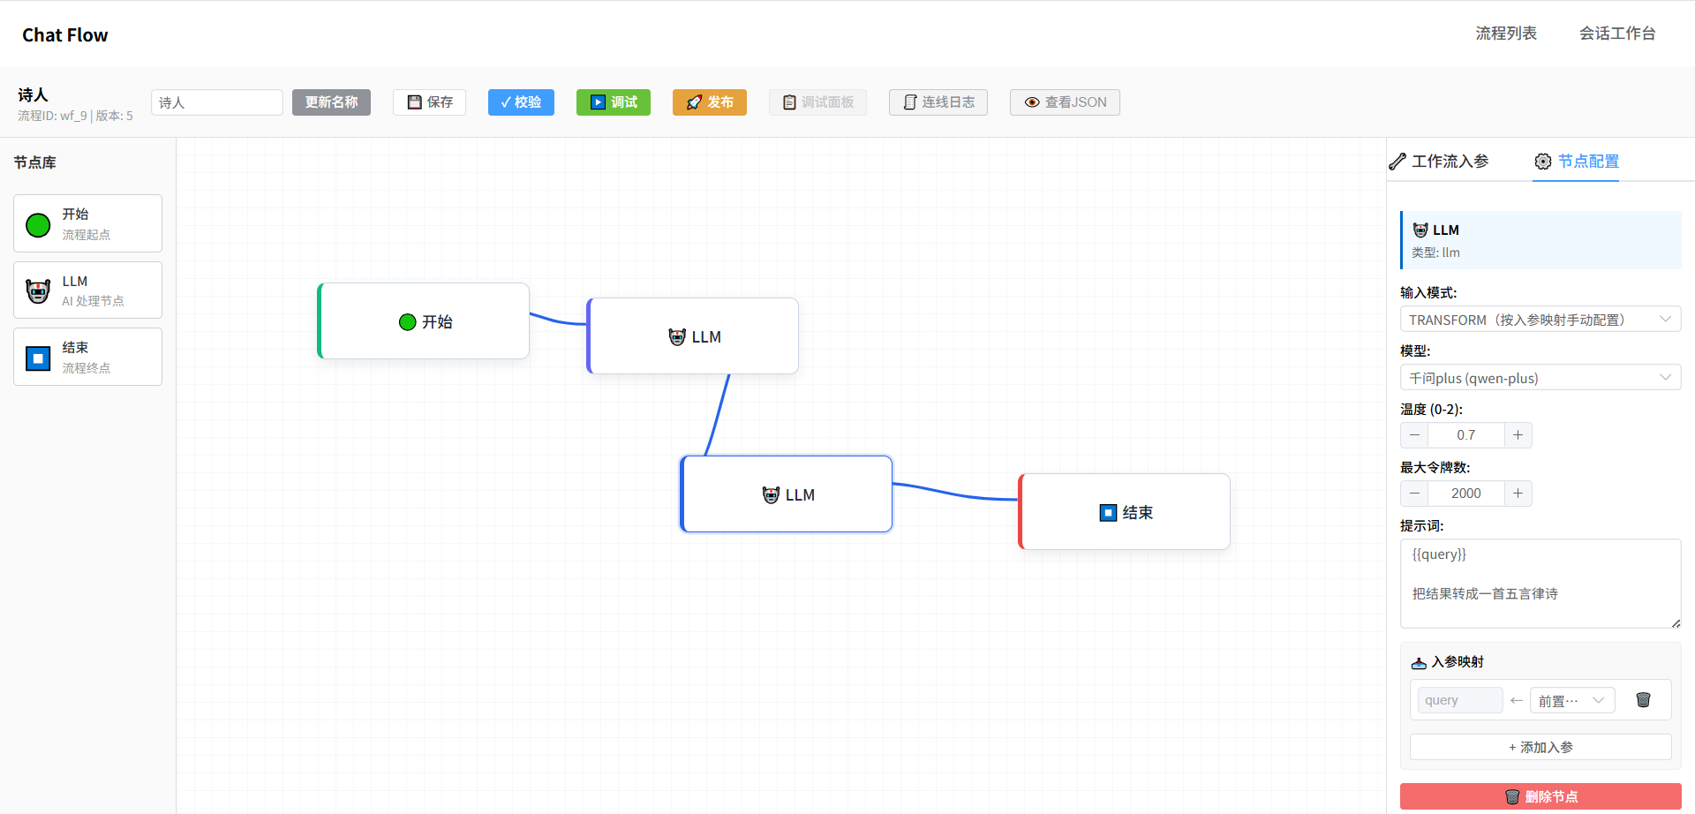This screenshot has height=814, width=1695.
Task: Click the icon beside 入参映射 heading
Action: coord(1419,663)
